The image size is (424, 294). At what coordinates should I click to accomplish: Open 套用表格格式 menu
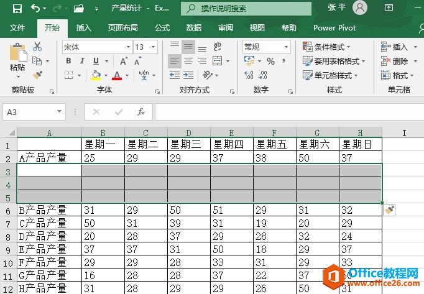[x=334, y=61]
